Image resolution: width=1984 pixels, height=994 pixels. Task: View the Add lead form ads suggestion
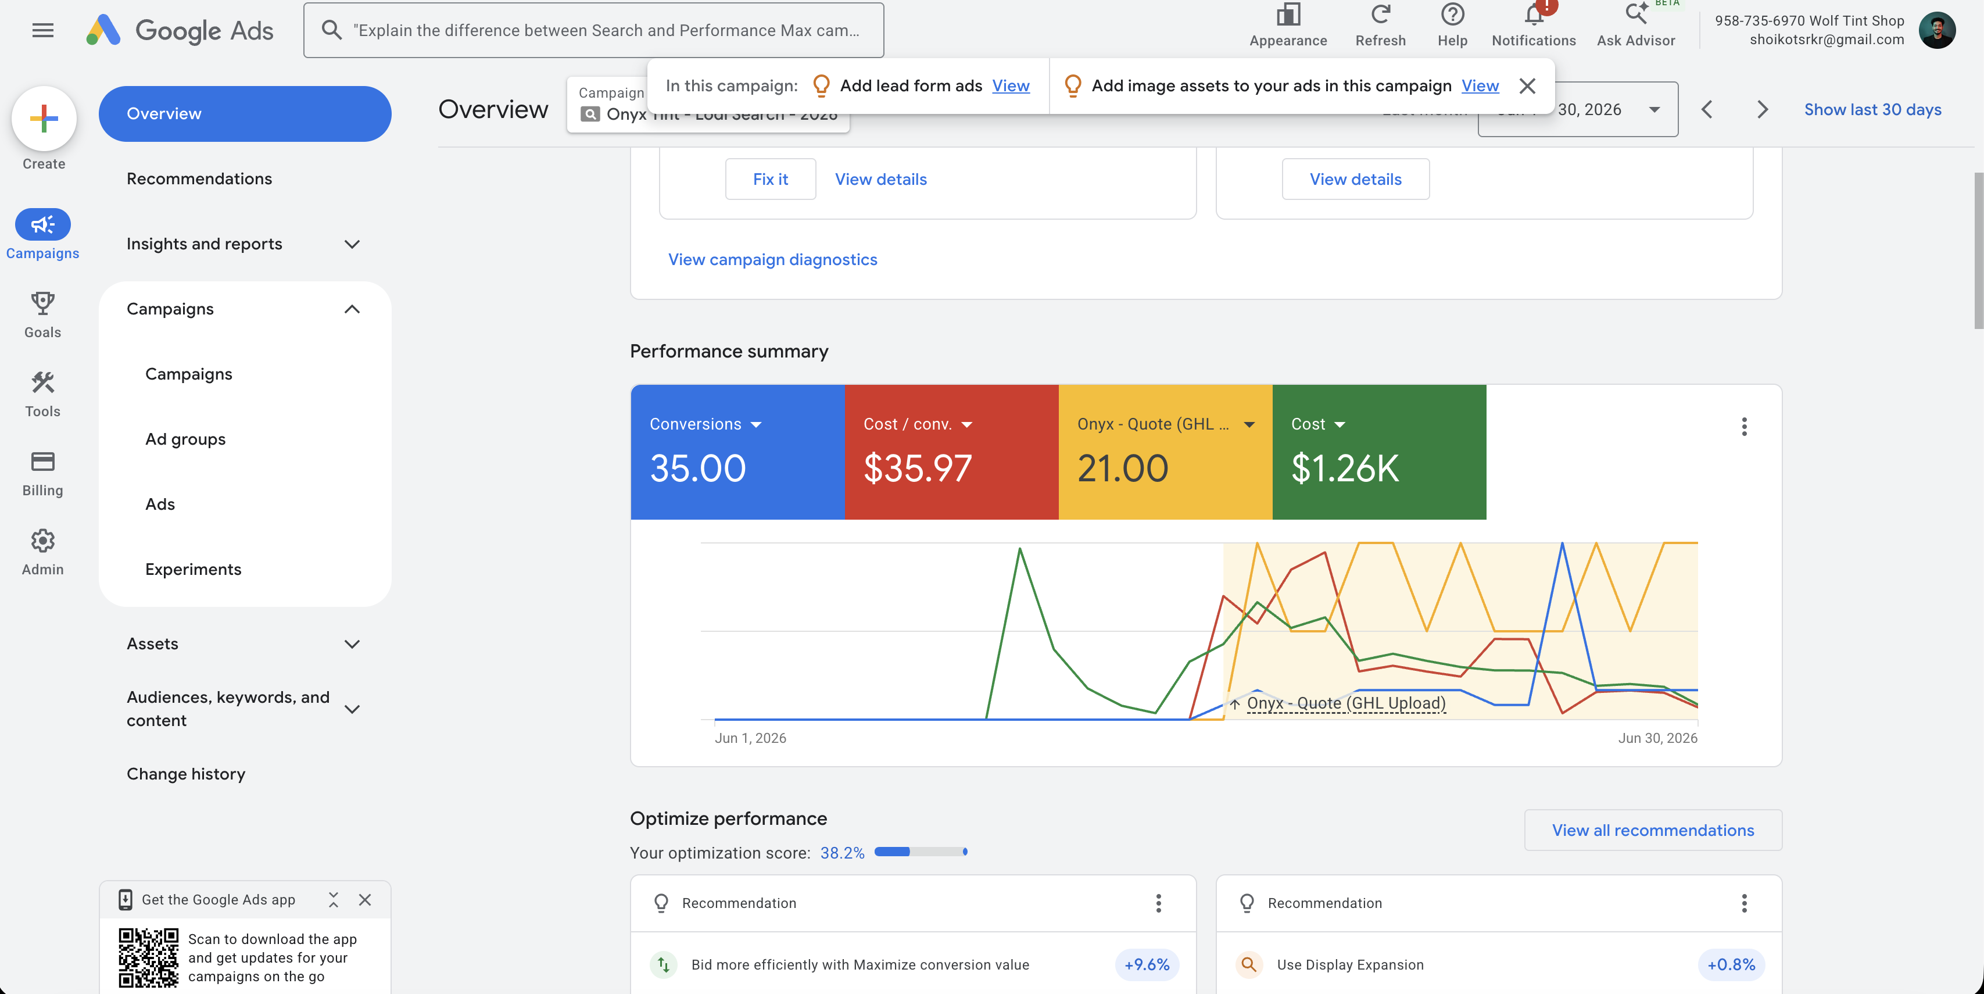coord(1011,85)
